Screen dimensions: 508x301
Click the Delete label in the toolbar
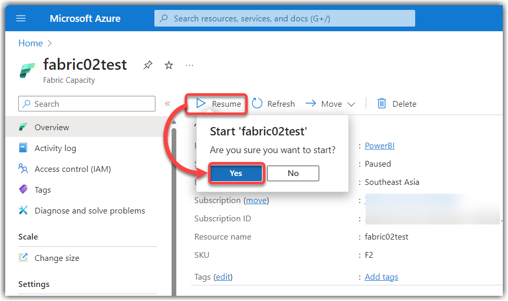[404, 104]
